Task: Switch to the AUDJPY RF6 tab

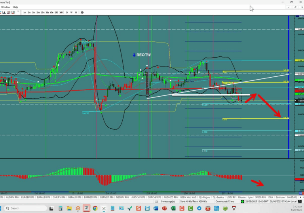Action: point(12,197)
